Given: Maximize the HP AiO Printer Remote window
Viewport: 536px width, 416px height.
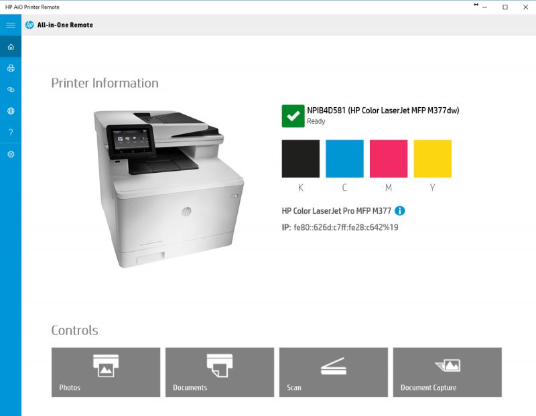Looking at the screenshot, I should click(x=505, y=7).
